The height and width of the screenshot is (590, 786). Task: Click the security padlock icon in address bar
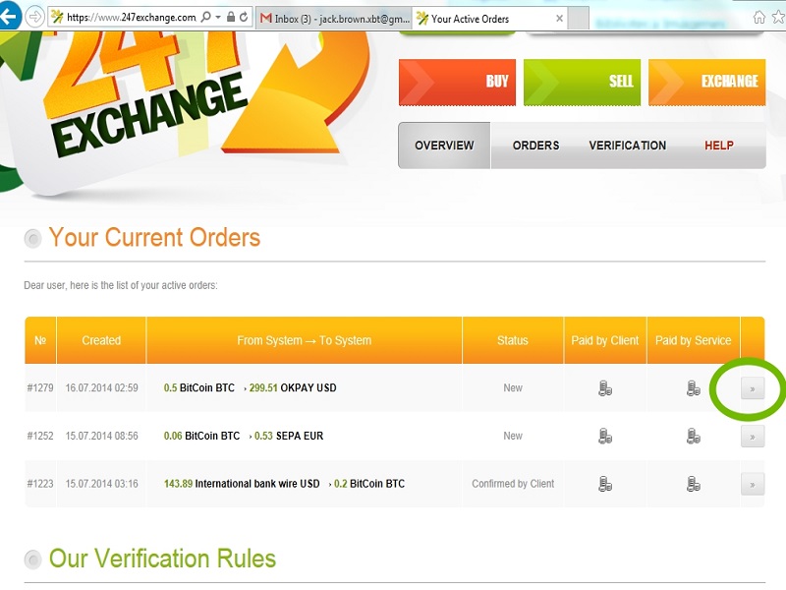coord(230,18)
